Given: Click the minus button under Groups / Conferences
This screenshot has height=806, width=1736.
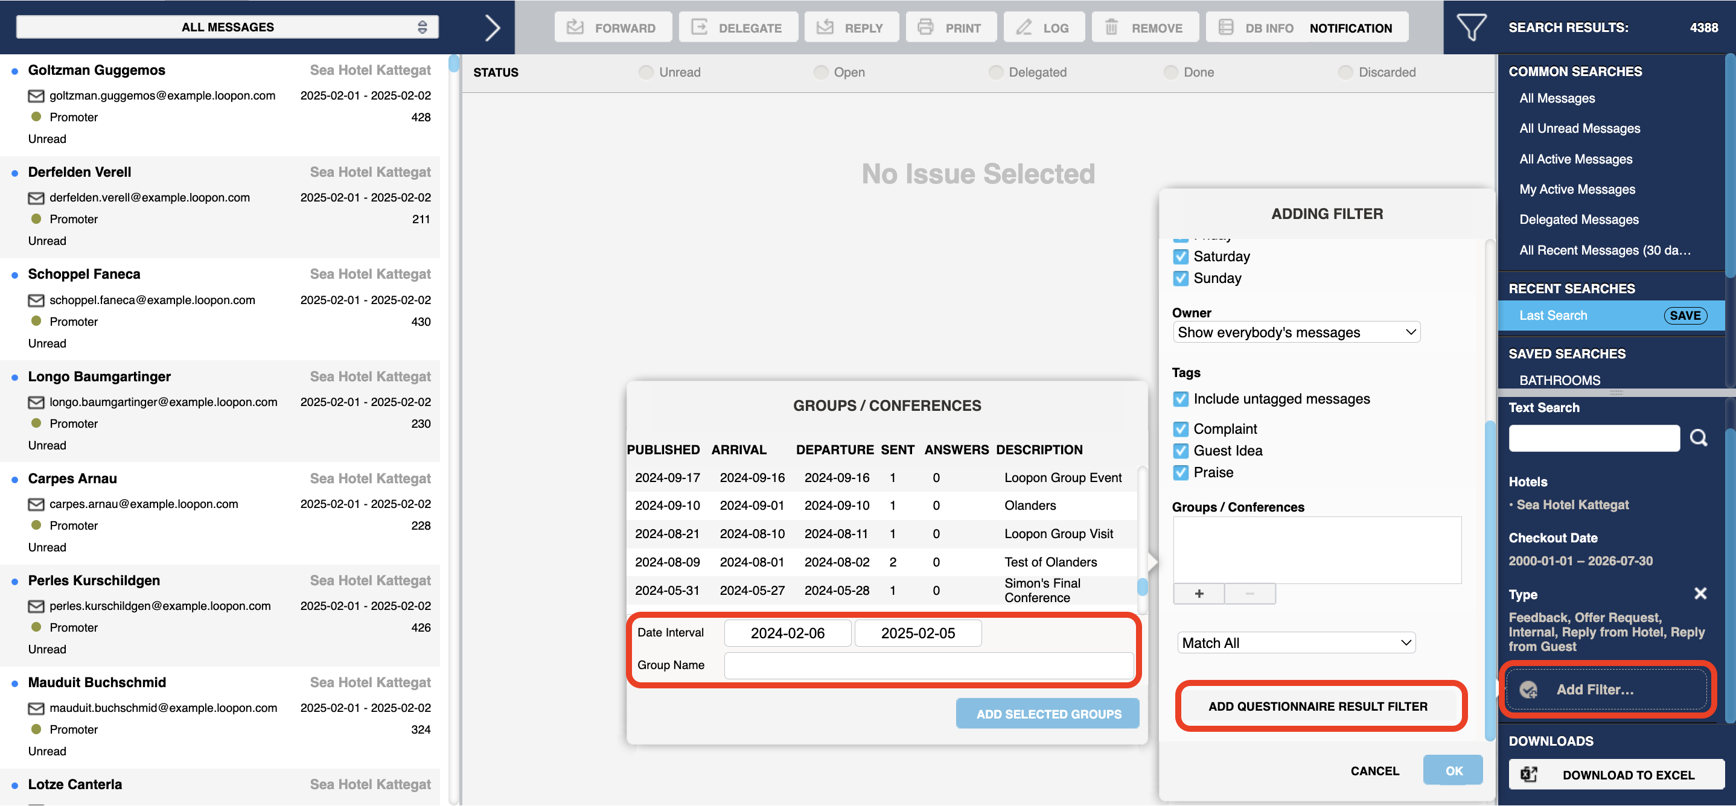Looking at the screenshot, I should pos(1249,594).
